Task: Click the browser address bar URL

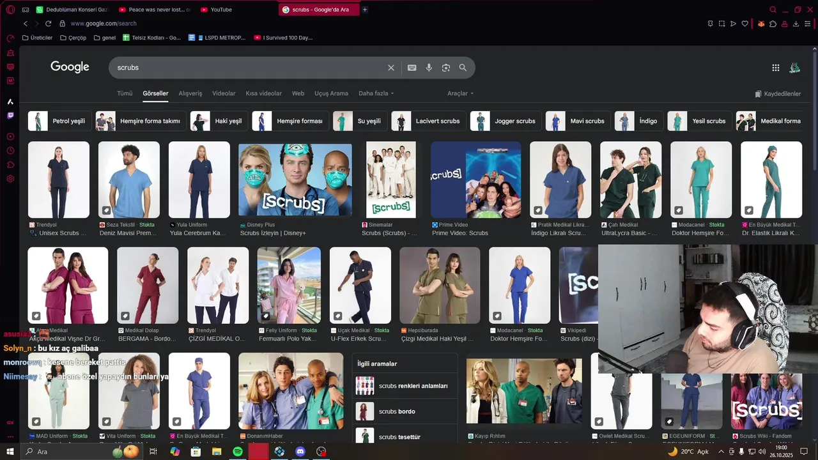Action: (x=104, y=24)
